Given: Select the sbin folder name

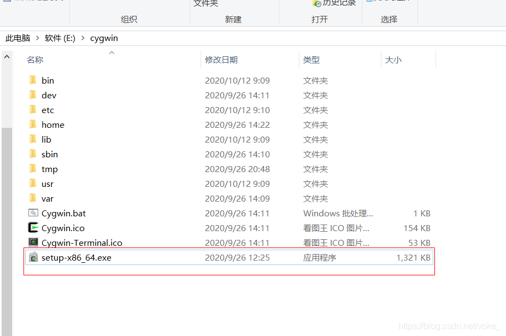Looking at the screenshot, I should pyautogui.click(x=50, y=154).
